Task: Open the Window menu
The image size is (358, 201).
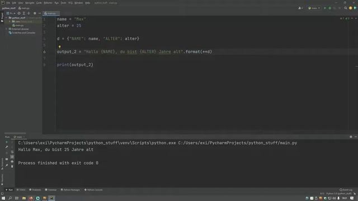Action: click(x=78, y=3)
